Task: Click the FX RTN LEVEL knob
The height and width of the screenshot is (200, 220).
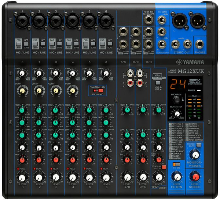Action: pyautogui.click(x=177, y=177)
